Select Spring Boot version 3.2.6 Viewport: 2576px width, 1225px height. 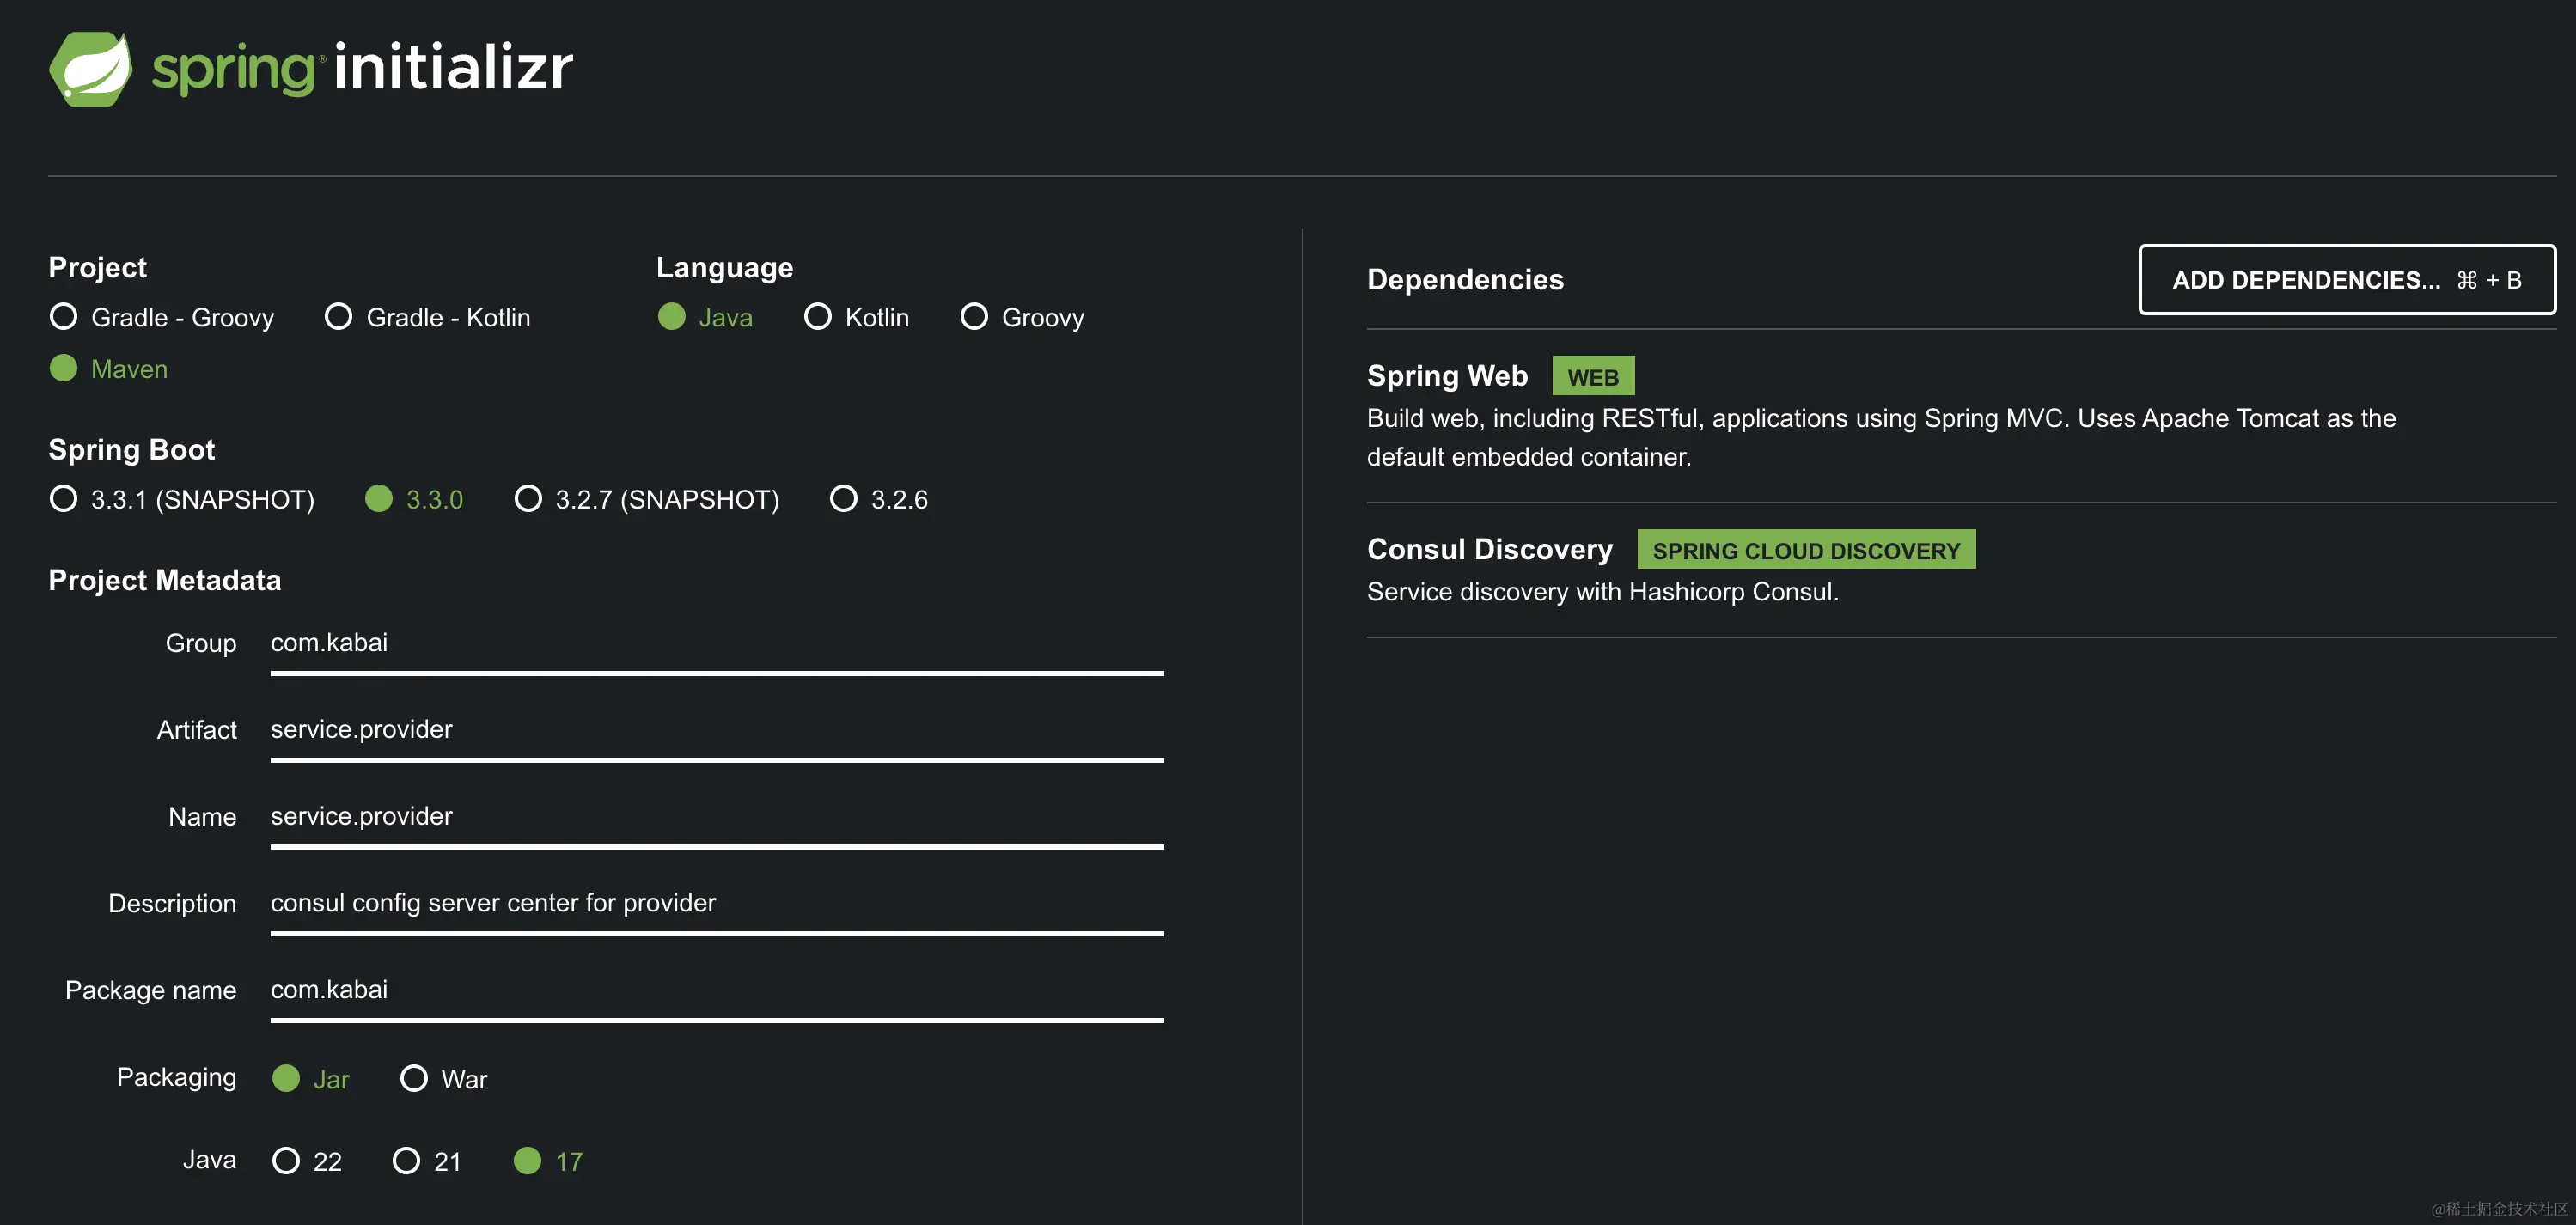tap(844, 499)
